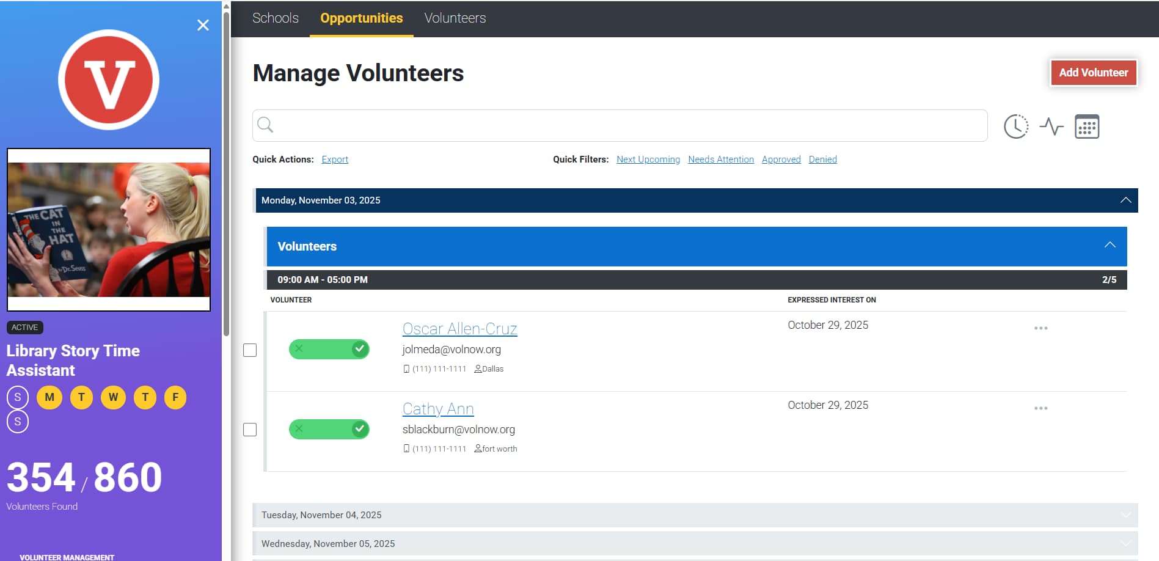
Task: Switch to the Volunteers tab
Action: tap(455, 18)
